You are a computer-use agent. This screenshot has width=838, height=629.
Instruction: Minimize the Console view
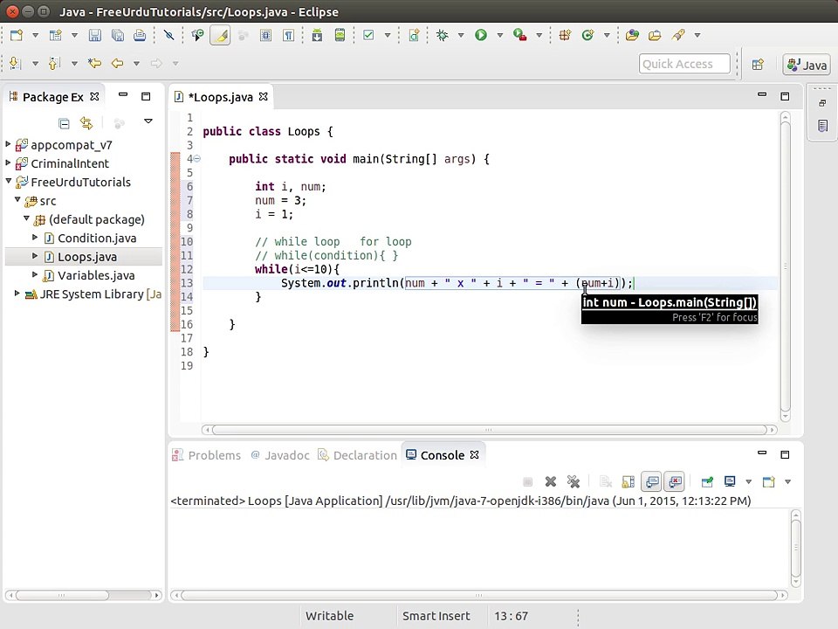762,453
